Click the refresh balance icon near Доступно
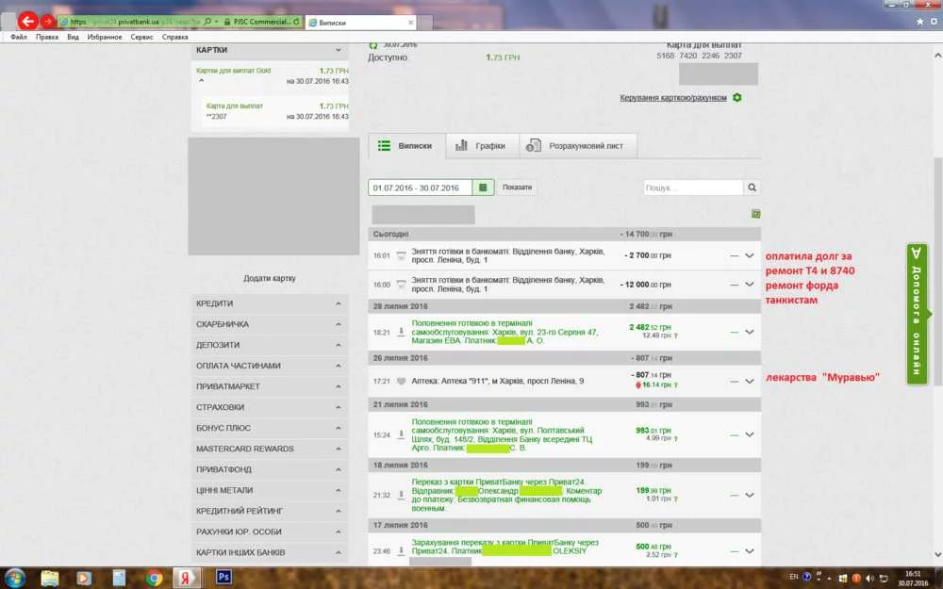This screenshot has width=943, height=589. [x=372, y=45]
